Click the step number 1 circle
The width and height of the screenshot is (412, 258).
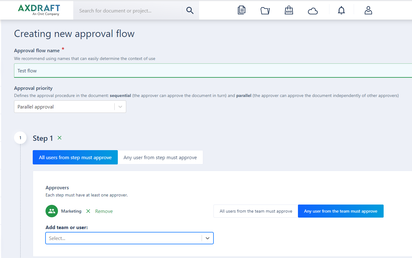(x=20, y=138)
